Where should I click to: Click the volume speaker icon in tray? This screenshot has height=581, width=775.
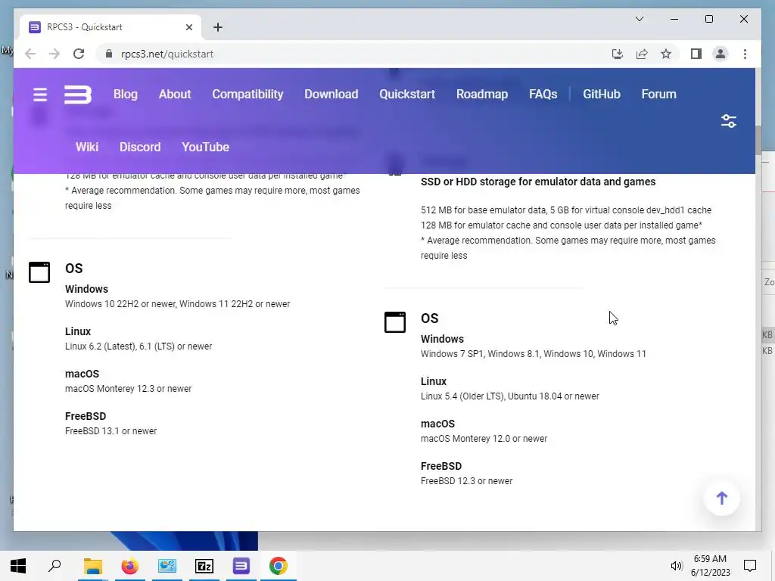pyautogui.click(x=676, y=566)
